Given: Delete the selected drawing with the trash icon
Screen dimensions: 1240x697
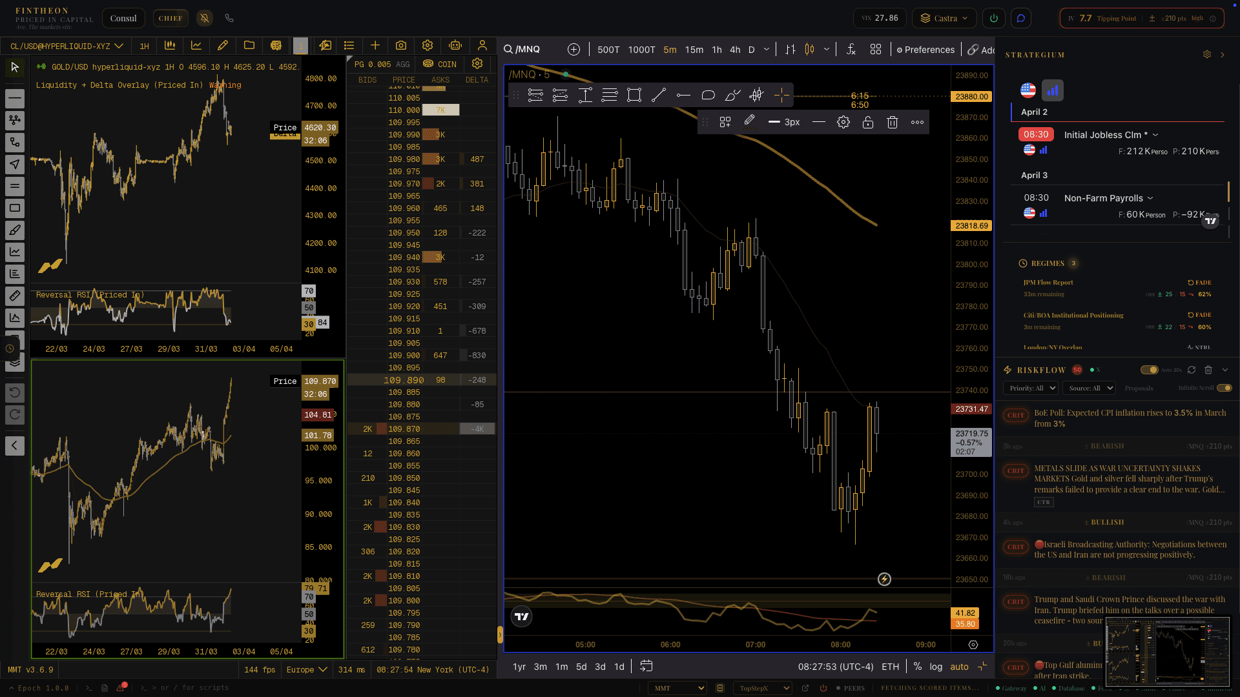Looking at the screenshot, I should 893,122.
